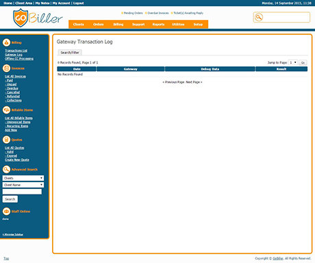The width and height of the screenshot is (315, 263).
Task: Click the GoBiller shield logo
Action: point(21,18)
